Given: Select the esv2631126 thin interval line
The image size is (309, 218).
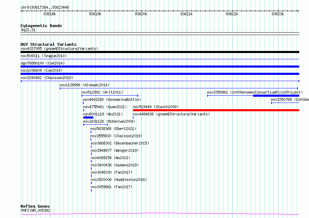Looking at the screenshot, I should point(95,125).
